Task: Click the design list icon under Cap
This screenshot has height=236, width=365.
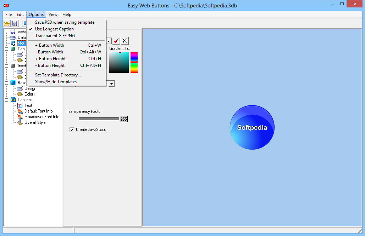Action: point(20,54)
